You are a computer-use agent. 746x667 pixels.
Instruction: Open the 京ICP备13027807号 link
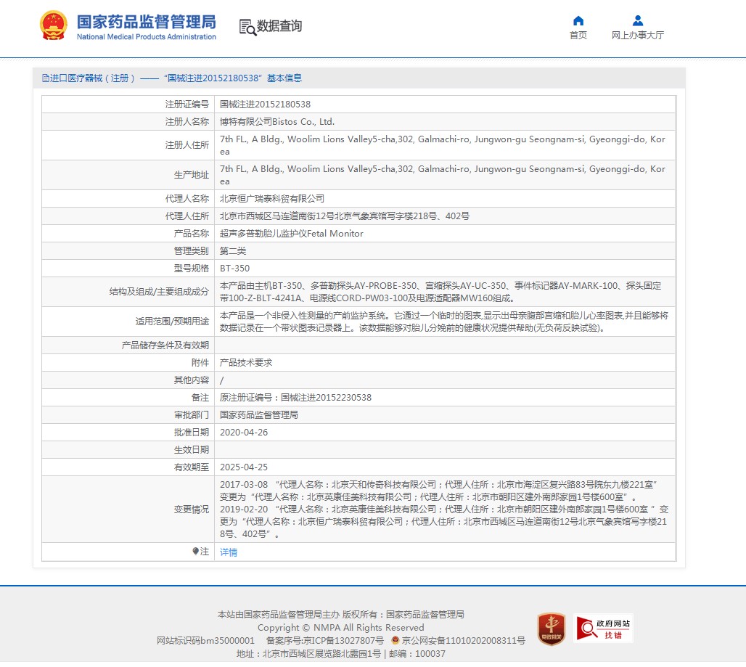(343, 641)
